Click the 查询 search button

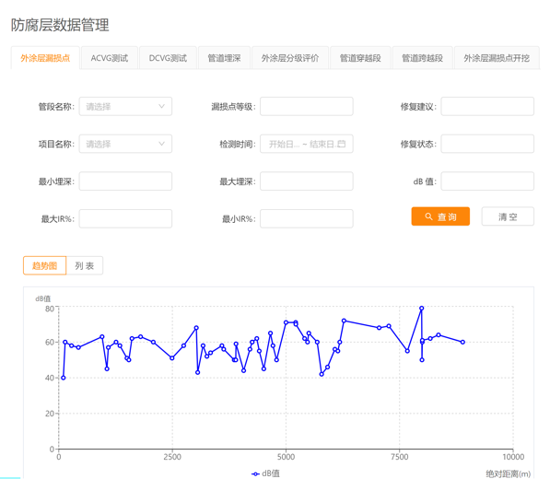coord(440,216)
